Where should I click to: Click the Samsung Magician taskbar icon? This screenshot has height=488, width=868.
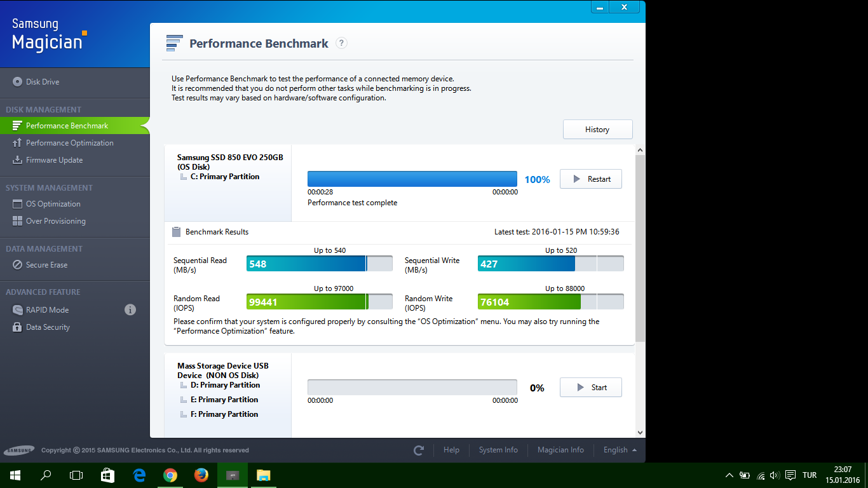(x=232, y=475)
